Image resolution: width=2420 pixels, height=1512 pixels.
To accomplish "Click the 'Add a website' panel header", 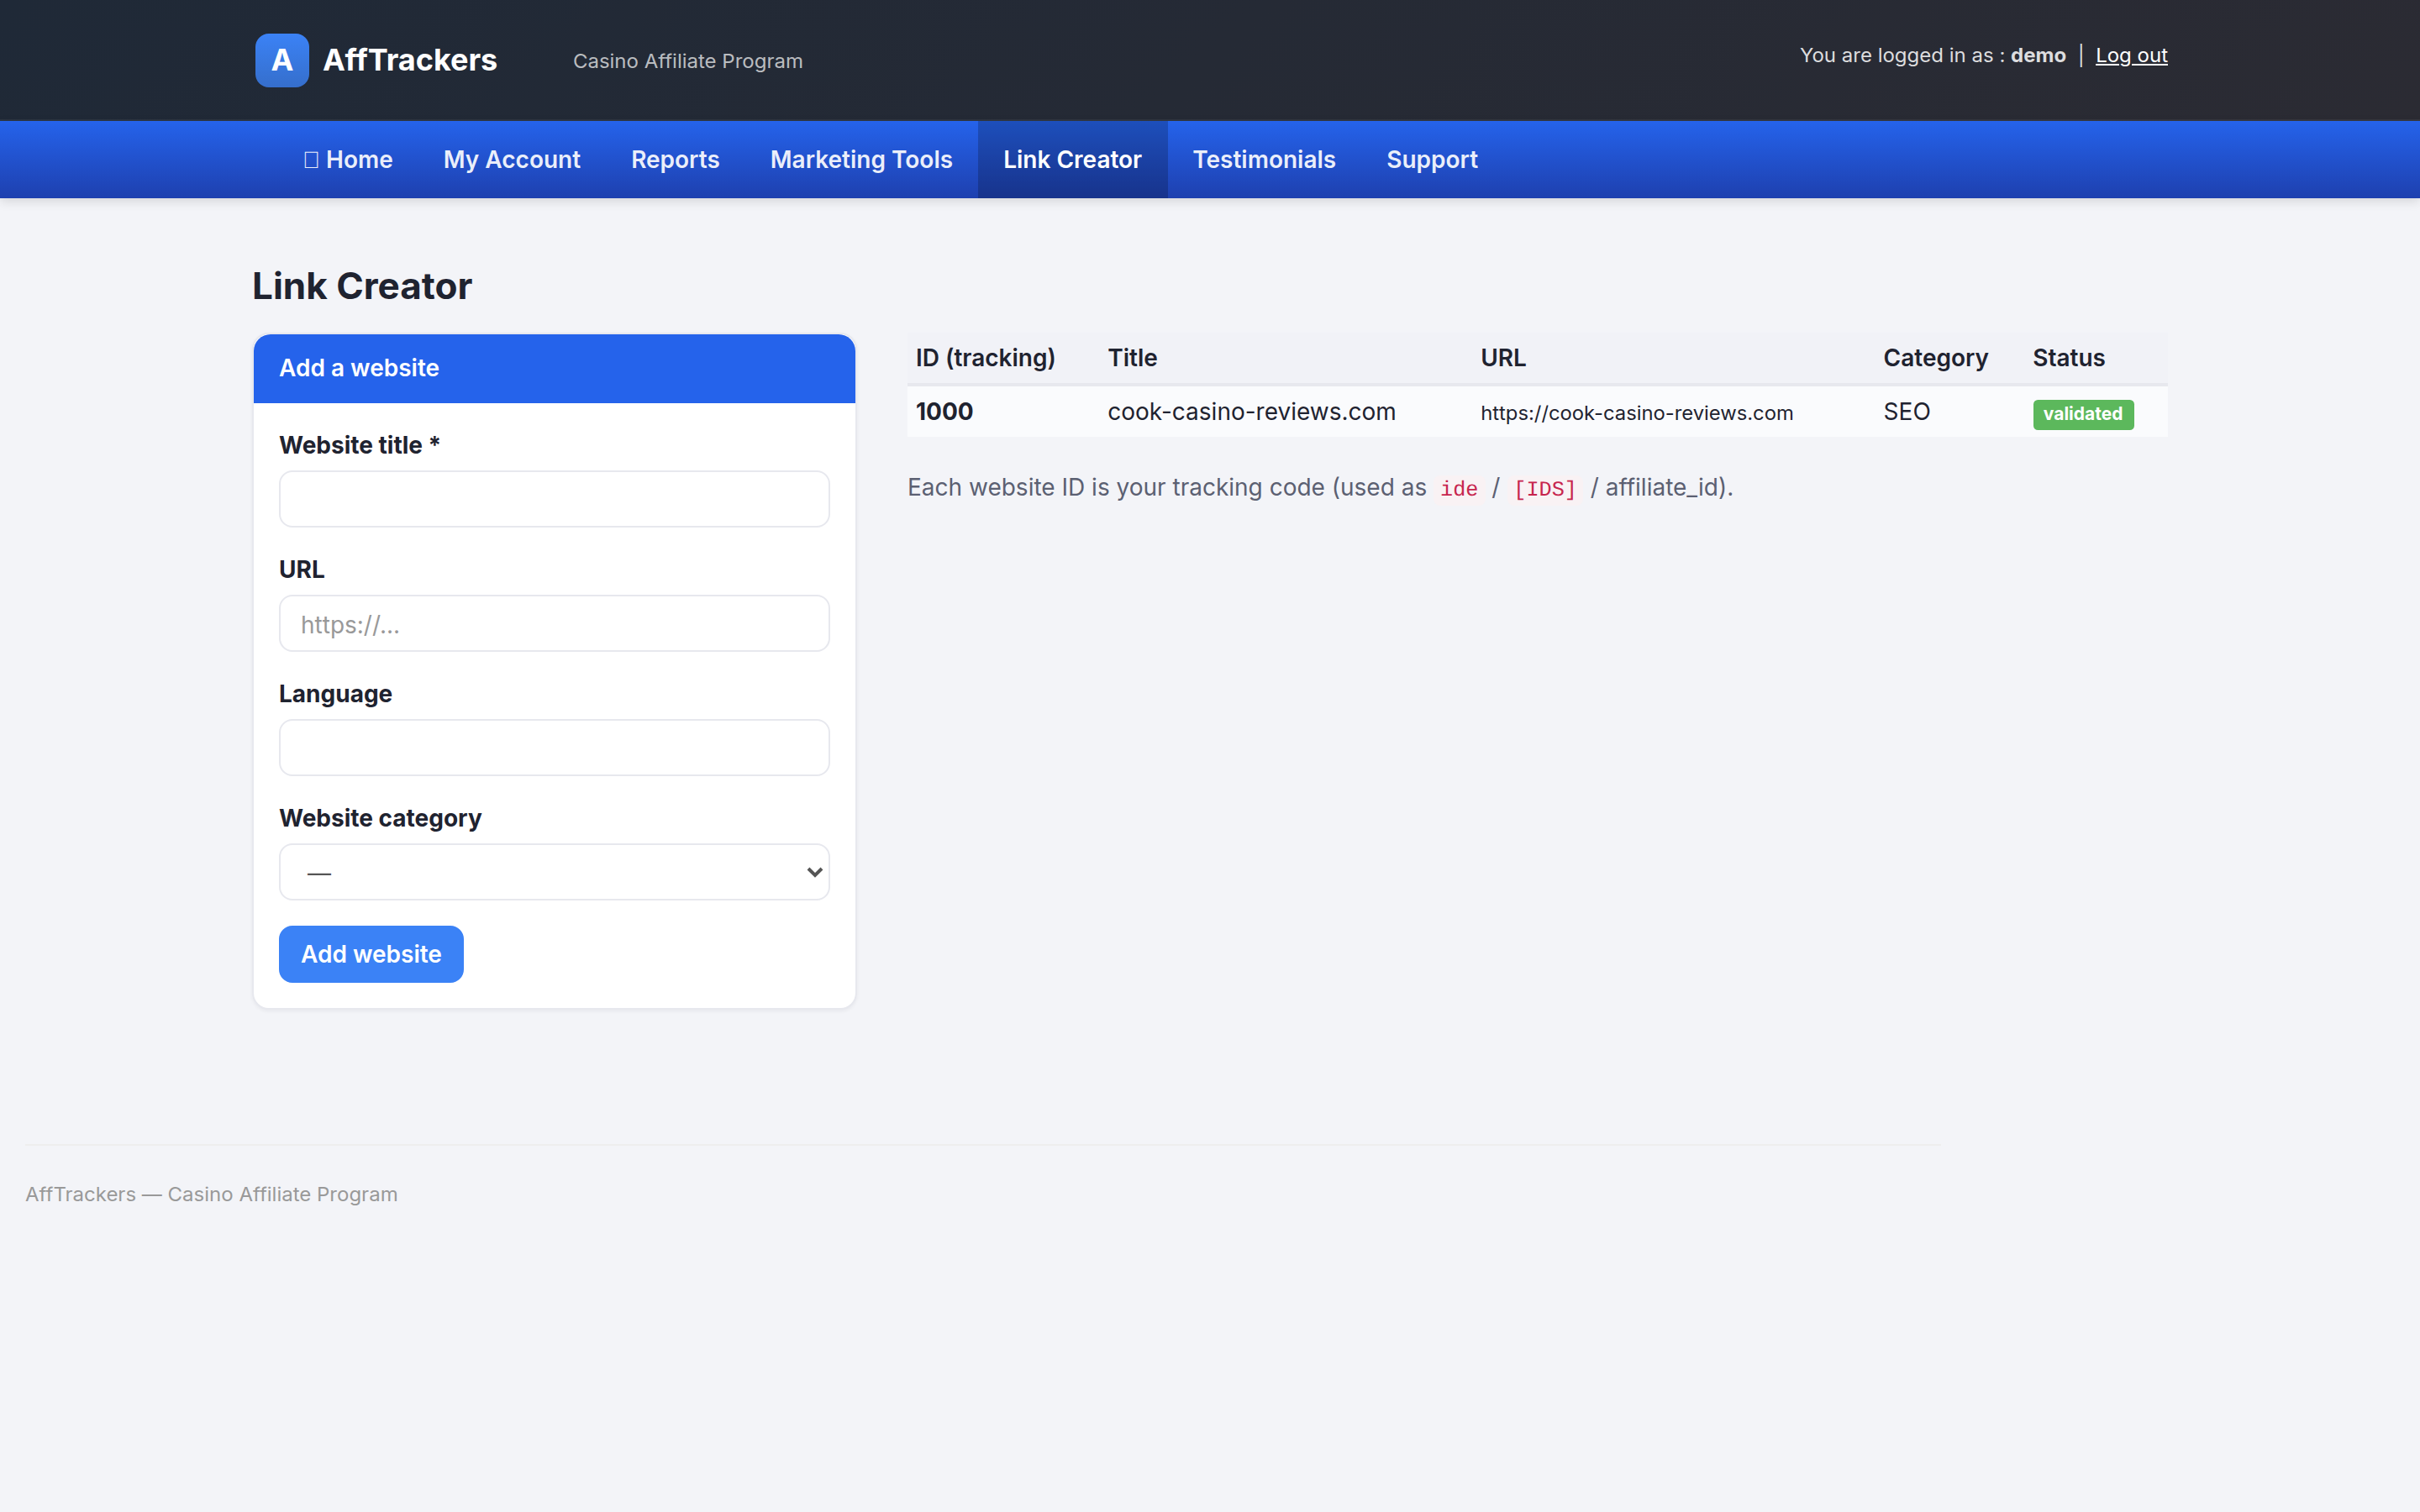I will coord(554,369).
